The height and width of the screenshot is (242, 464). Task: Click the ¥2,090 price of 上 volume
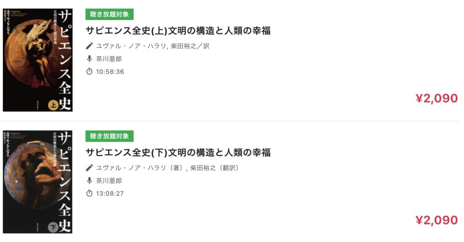pyautogui.click(x=437, y=99)
